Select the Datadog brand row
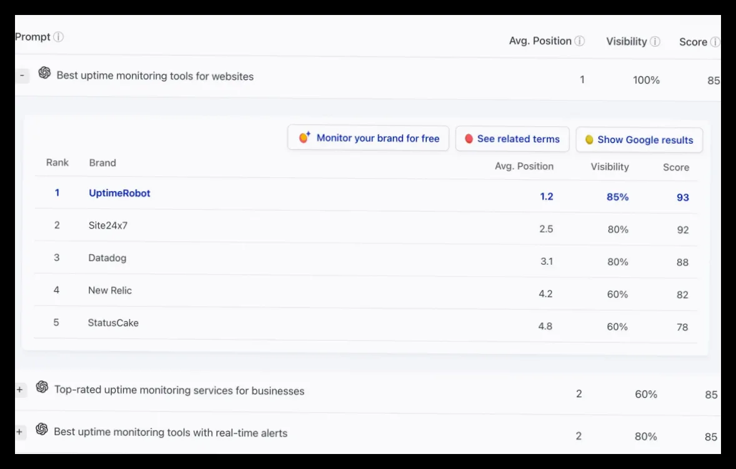Screen dimensions: 736x469 366,259
